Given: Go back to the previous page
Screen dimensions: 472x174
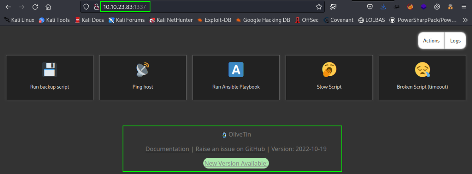Looking at the screenshot, I should coord(8,7).
